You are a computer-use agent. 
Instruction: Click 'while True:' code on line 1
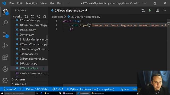pyautogui.click(x=72, y=21)
